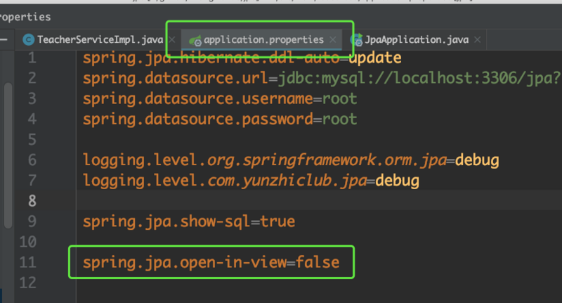Click line number 8 in gutter

[32, 201]
